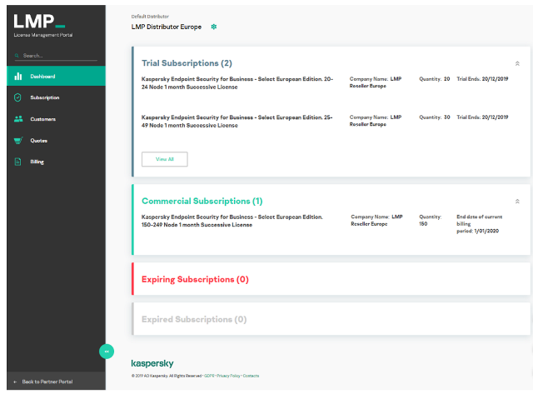Open the 150-249 Node commercial subscription entry
Image resolution: width=533 pixels, height=394 pixels.
[232, 220]
